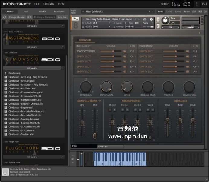The image size is (209, 182).
Task: Click the wrench icon to edit instrument
Action: (x=76, y=19)
